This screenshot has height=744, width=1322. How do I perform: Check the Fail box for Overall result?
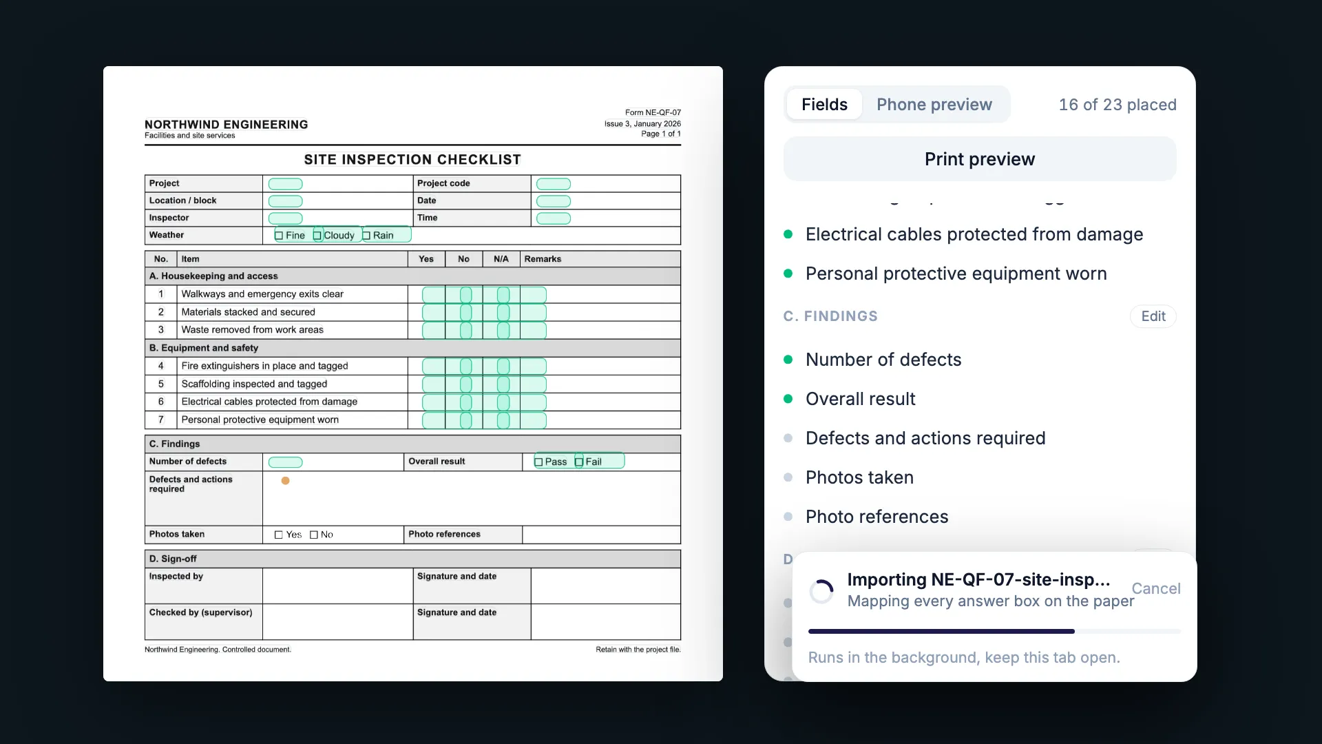(x=579, y=462)
